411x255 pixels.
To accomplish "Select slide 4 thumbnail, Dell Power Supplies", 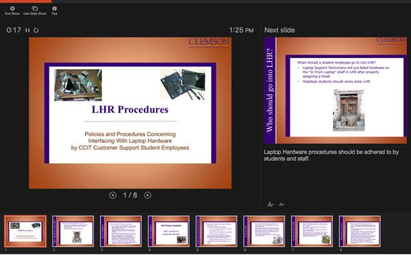I will pos(169,231).
